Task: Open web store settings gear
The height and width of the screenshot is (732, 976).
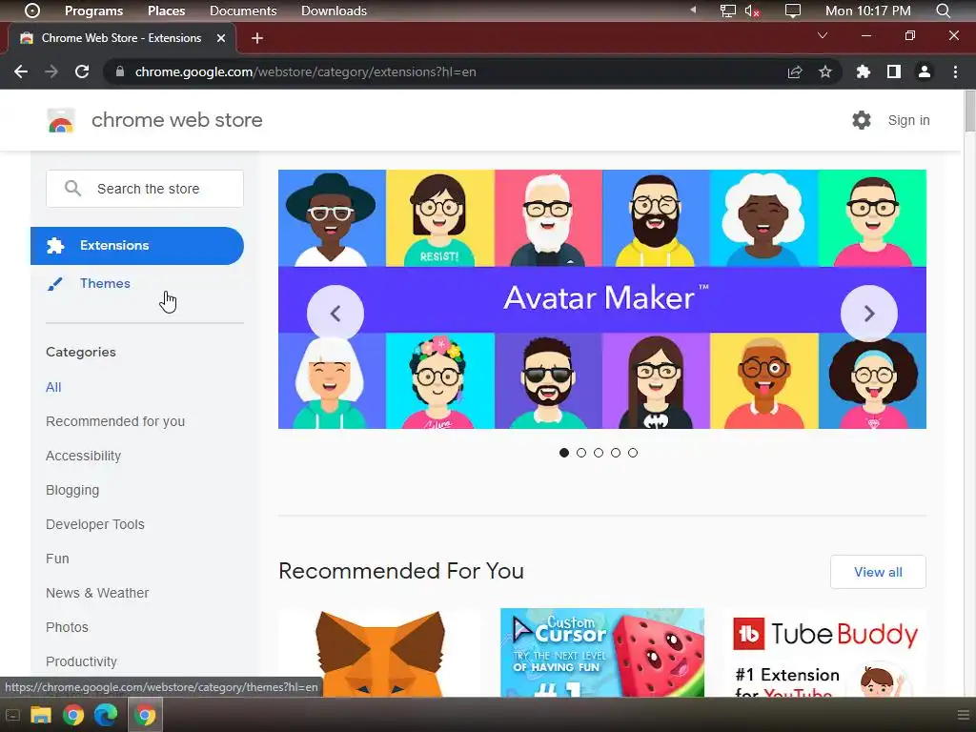Action: coord(862,120)
